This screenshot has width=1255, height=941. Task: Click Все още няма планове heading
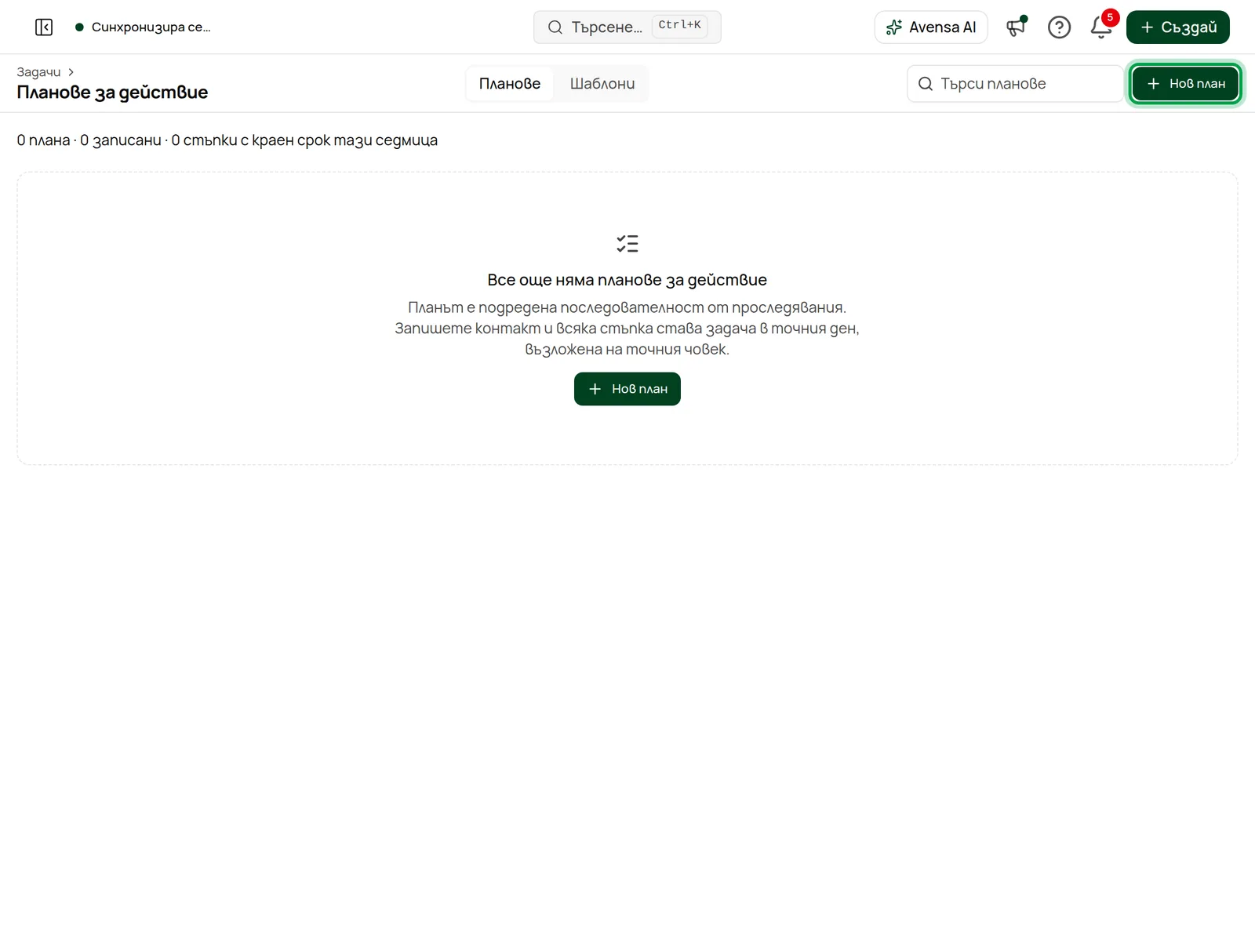click(x=627, y=280)
